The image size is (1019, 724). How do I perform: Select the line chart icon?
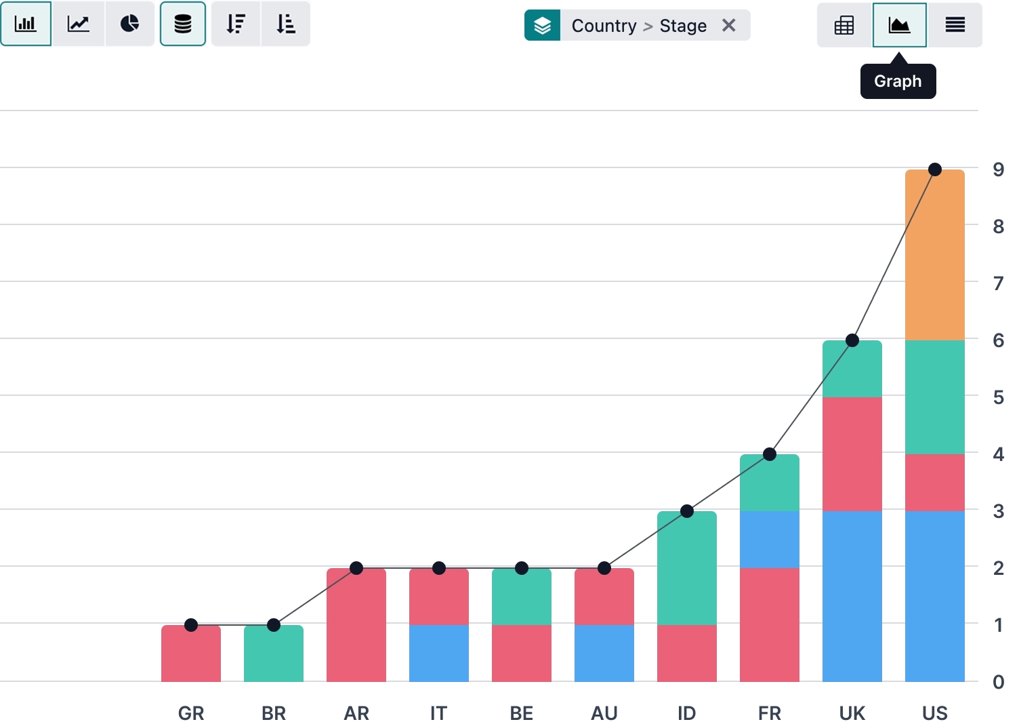click(79, 24)
